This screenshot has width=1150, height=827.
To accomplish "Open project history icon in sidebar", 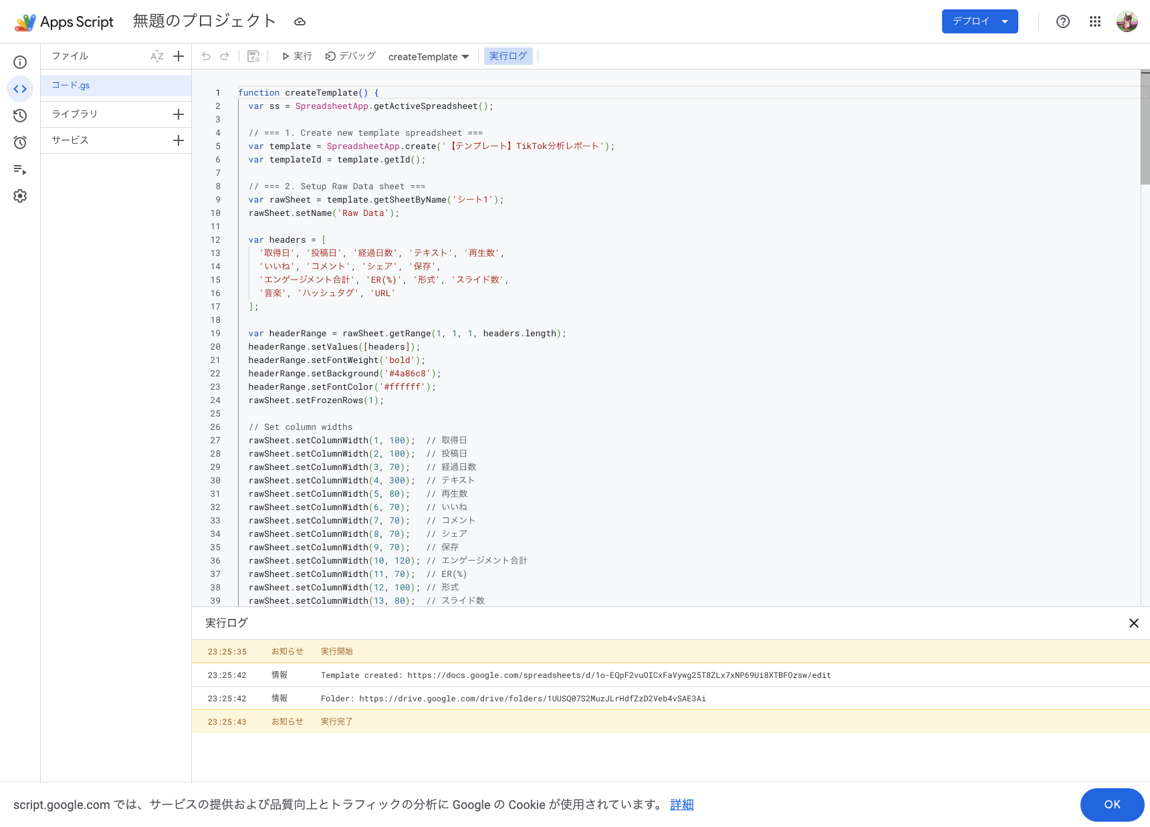I will pos(20,116).
